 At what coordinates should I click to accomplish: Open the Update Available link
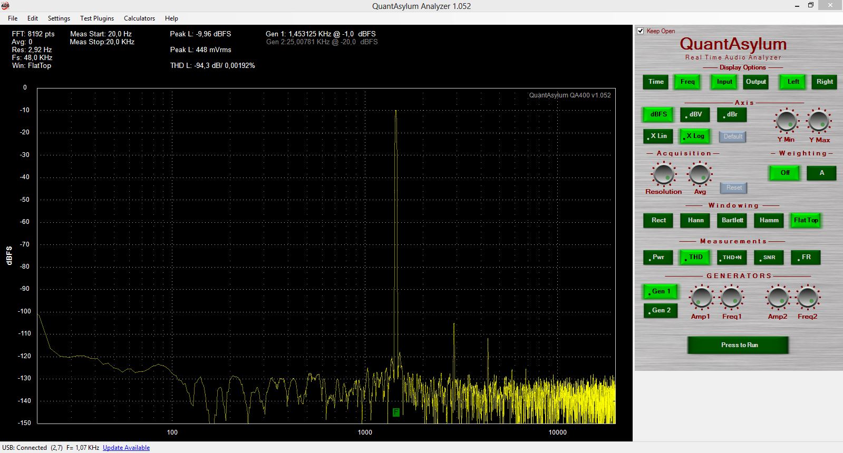click(x=126, y=448)
